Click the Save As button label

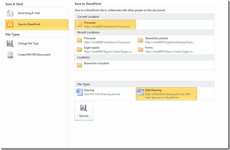pos(84,116)
